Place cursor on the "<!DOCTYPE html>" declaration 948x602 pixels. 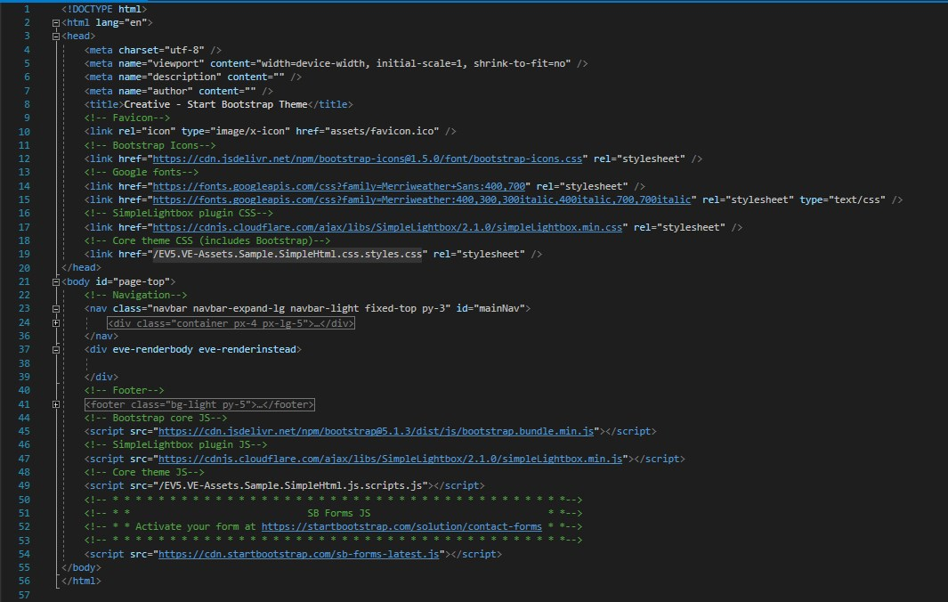pos(104,9)
